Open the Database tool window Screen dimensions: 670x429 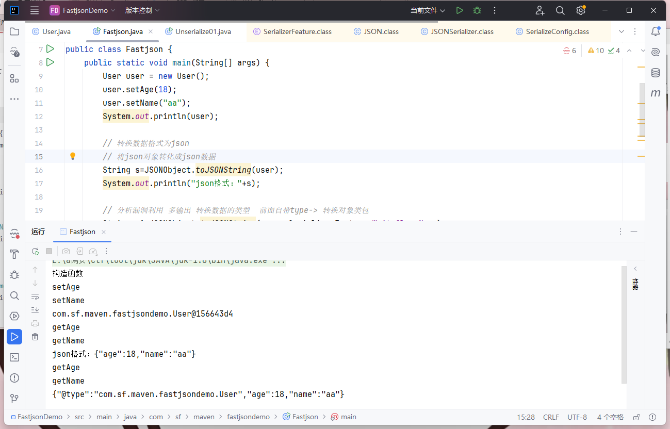point(656,73)
